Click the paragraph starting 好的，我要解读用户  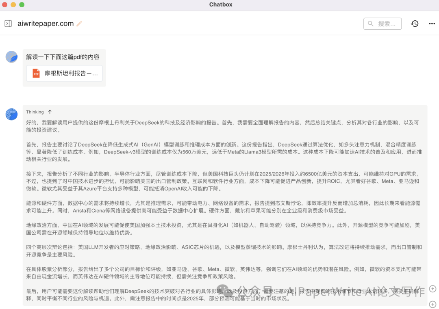click(223, 126)
